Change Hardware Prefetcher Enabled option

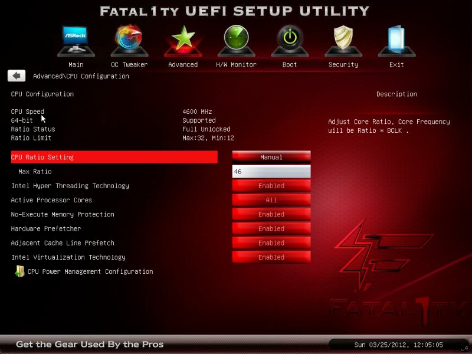(x=271, y=228)
